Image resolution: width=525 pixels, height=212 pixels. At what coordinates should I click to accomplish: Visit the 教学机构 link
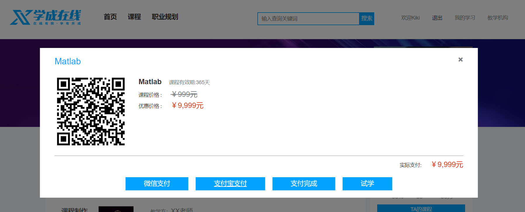point(498,18)
